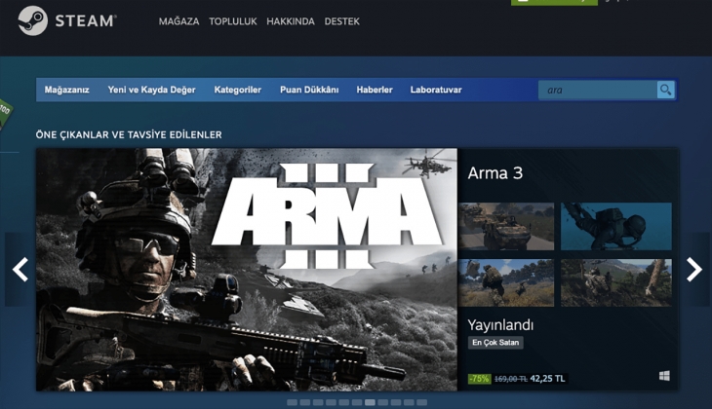The width and height of the screenshot is (712, 409).
Task: Click the Yayınlandı status text
Action: (x=500, y=324)
